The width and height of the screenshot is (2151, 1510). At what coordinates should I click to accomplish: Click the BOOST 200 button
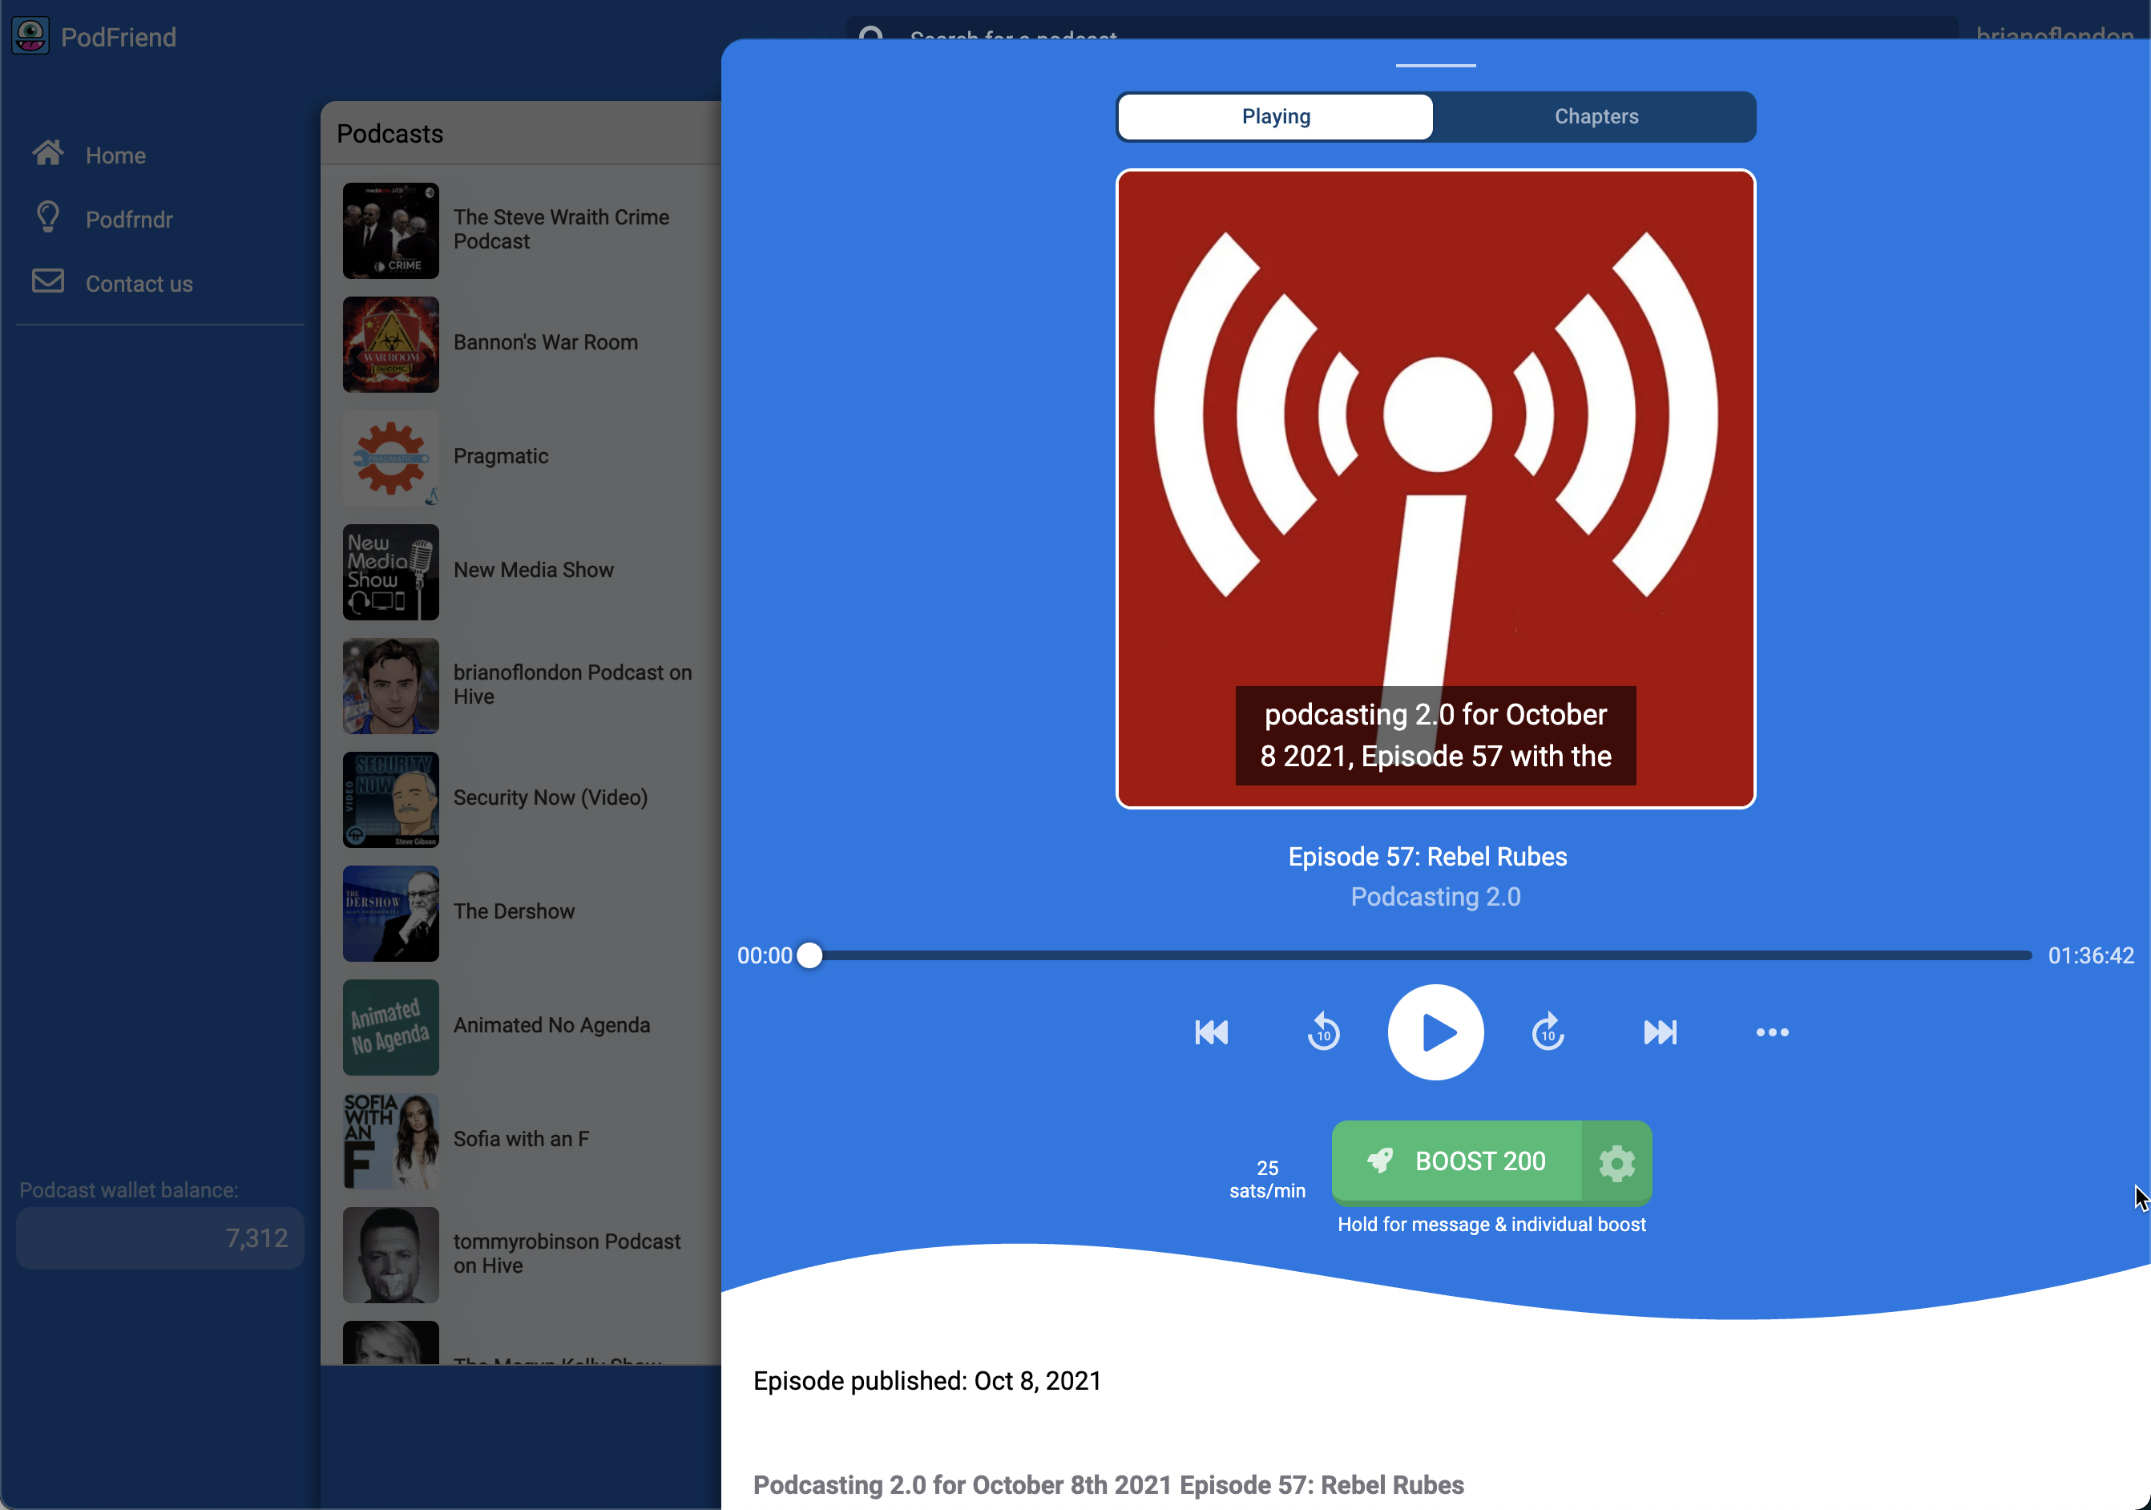click(x=1459, y=1162)
